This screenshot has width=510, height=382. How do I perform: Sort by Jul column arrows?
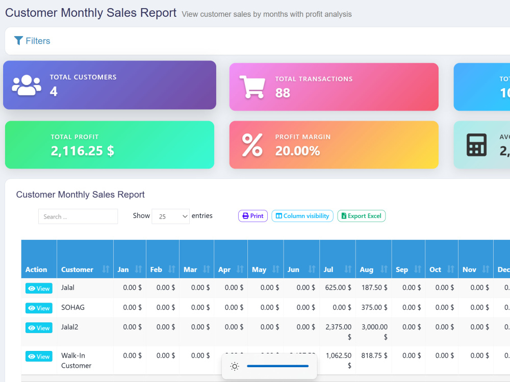(348, 269)
